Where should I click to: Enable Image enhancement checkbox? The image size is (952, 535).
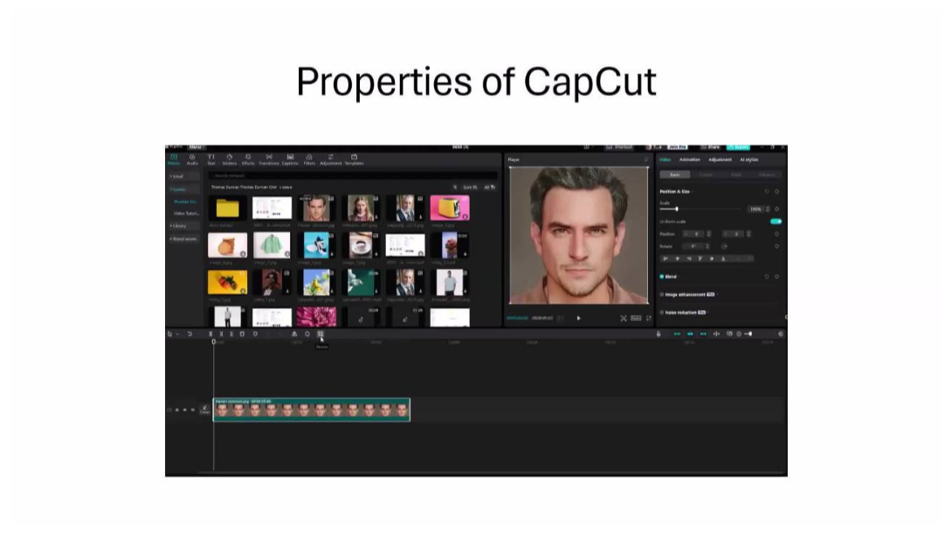[662, 295]
